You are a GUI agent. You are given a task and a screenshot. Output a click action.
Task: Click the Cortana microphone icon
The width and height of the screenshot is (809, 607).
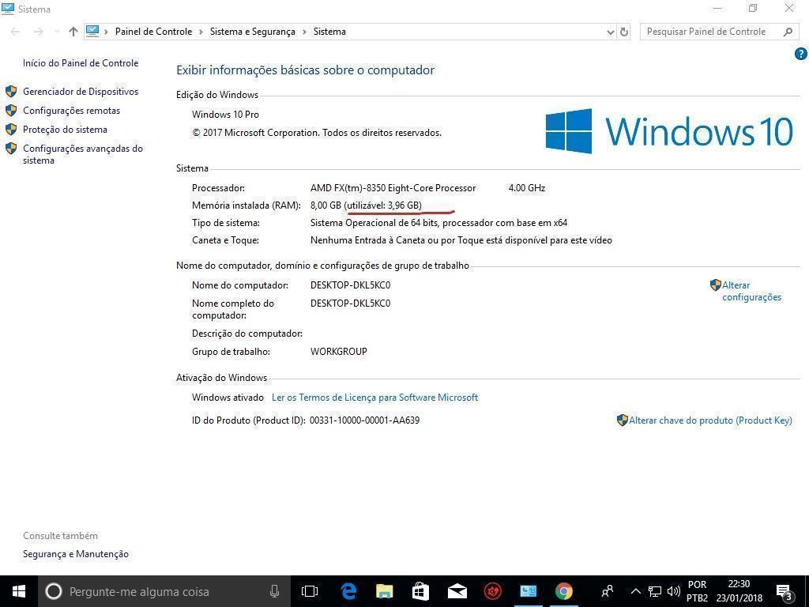coord(274,591)
